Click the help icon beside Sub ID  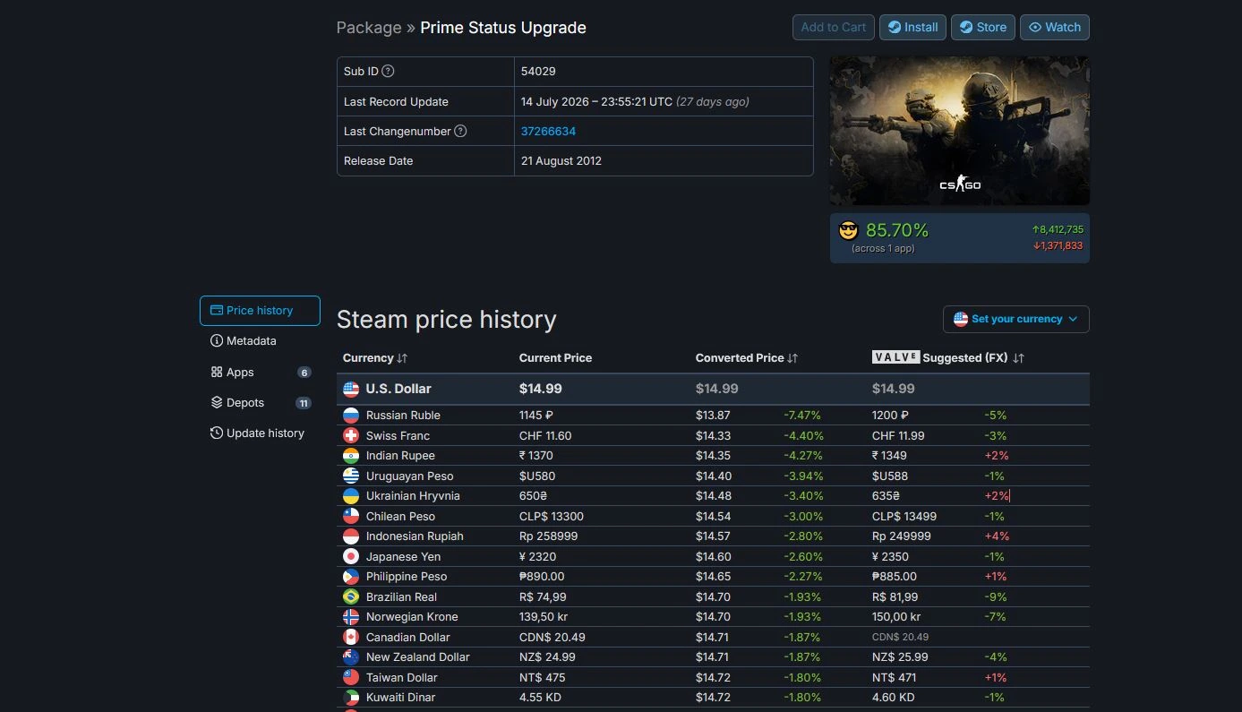(x=388, y=72)
